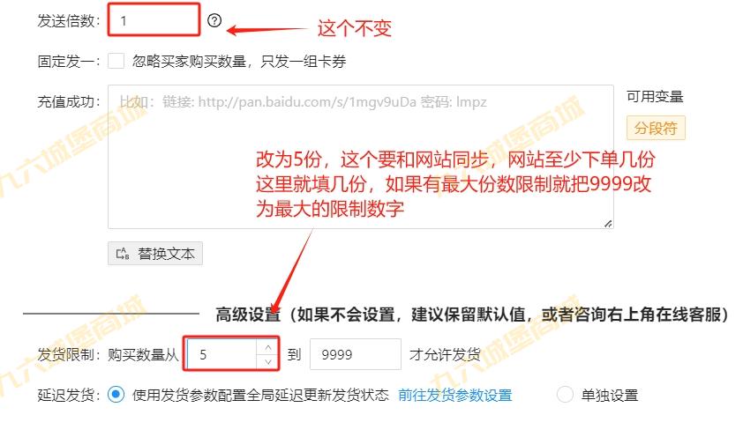Click inside the 充值成功 text area

tap(361, 157)
